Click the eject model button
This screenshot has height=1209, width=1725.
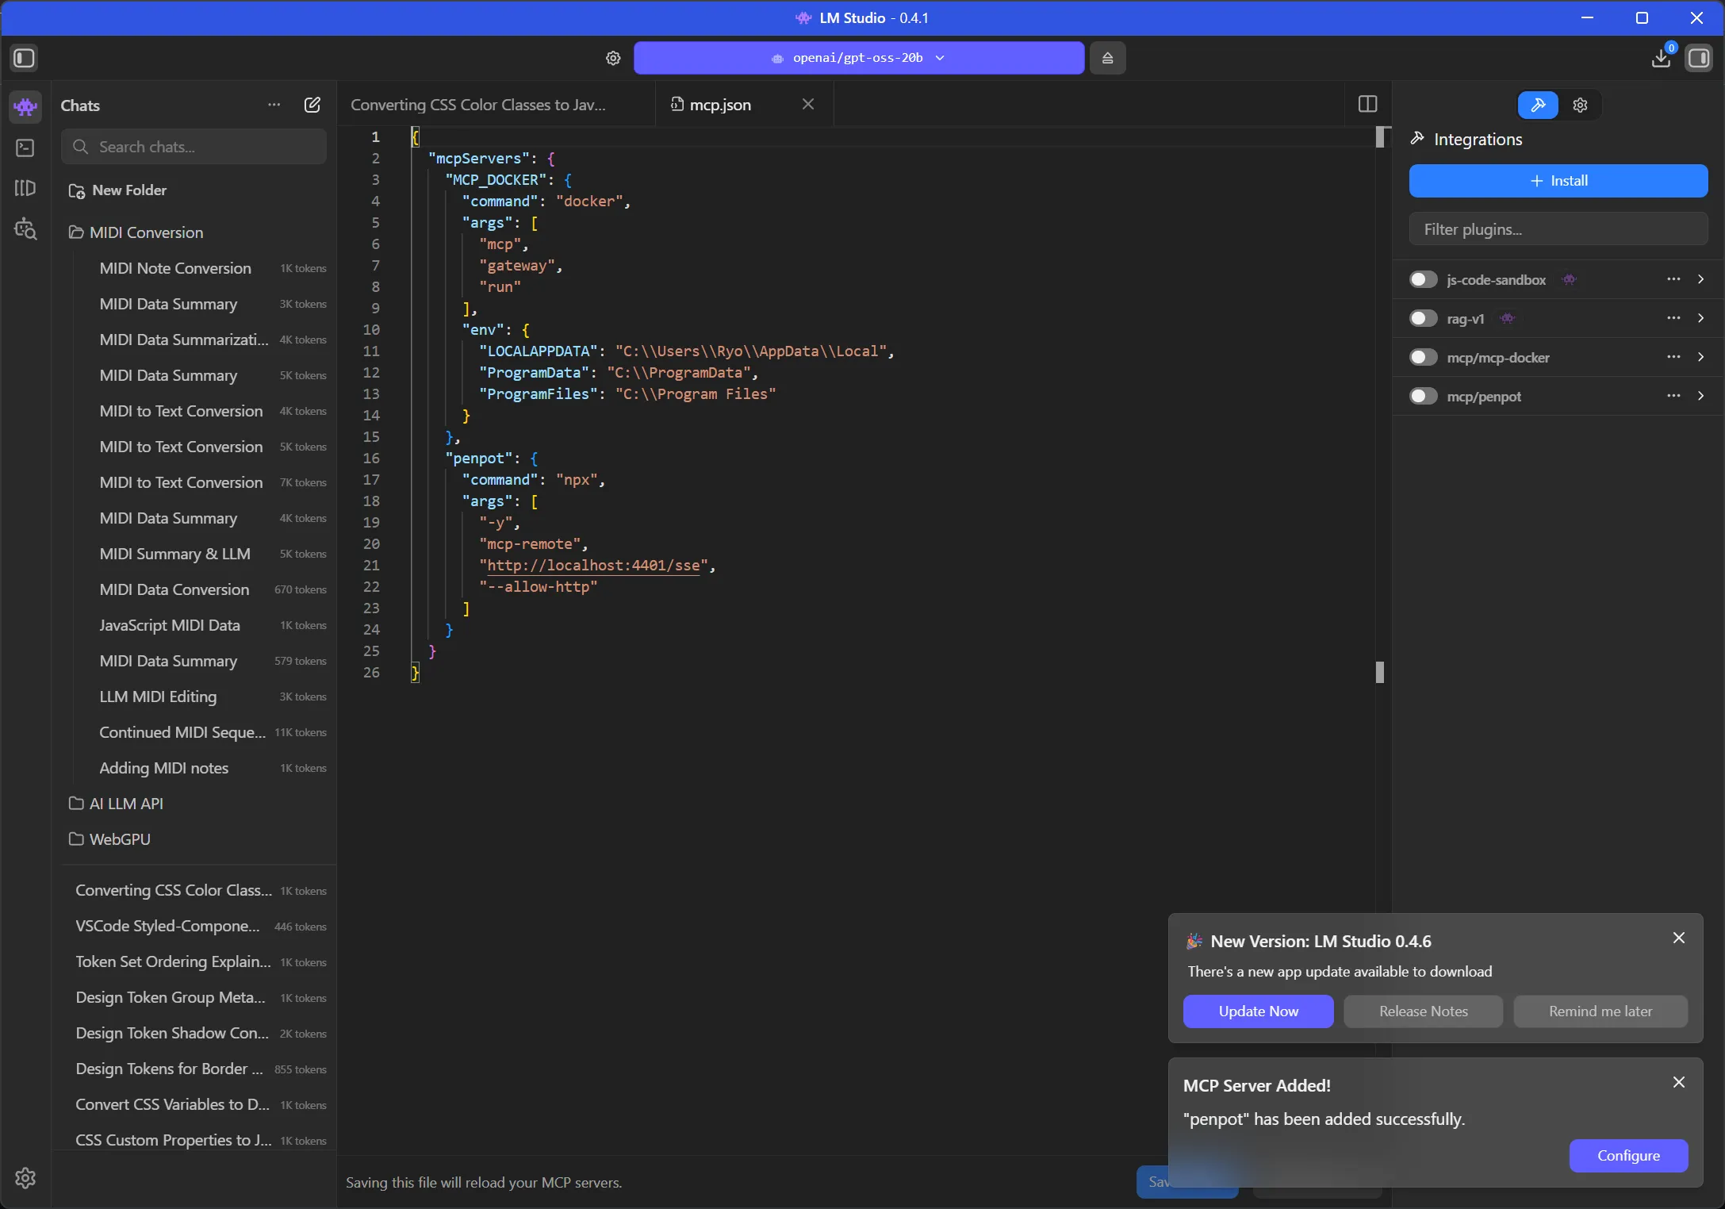coord(1107,58)
